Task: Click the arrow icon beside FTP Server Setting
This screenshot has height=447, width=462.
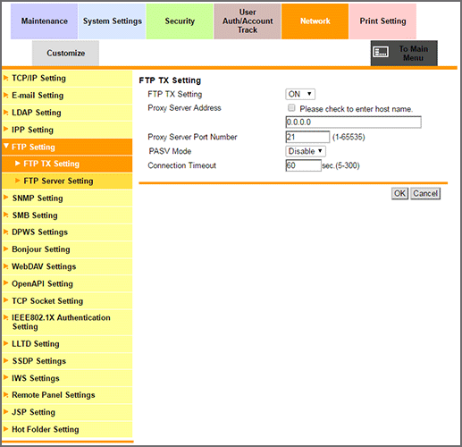Action: click(18, 181)
